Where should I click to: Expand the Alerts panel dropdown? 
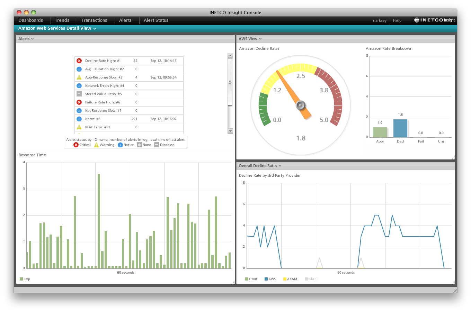coord(32,39)
